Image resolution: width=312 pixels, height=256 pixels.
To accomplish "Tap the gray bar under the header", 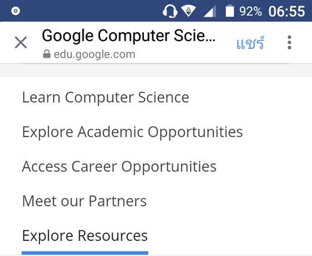I will (156, 70).
